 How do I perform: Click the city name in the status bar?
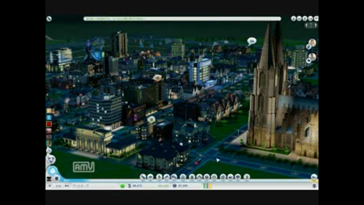tap(80, 186)
